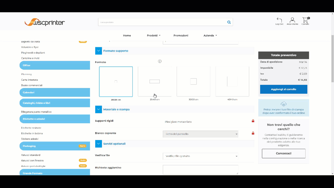Image resolution: width=334 pixels, height=188 pixels.
Task: Click the Supporti rigidi lock icon
Action: [x=253, y=121]
